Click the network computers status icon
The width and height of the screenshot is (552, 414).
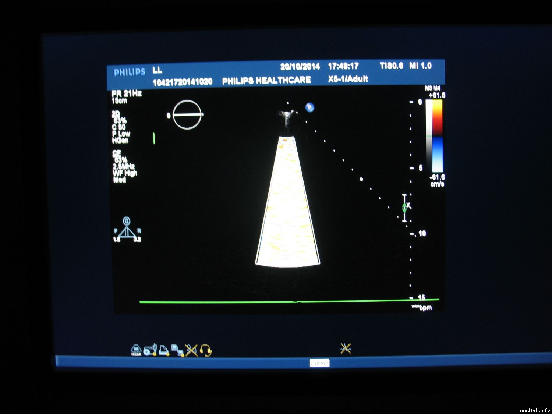tap(178, 351)
